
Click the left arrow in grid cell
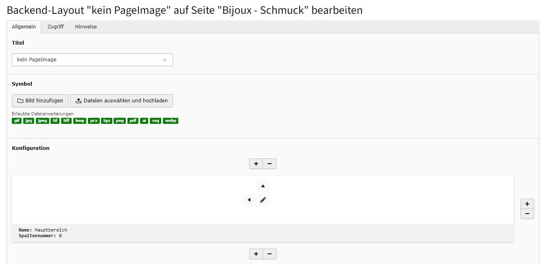(x=249, y=200)
